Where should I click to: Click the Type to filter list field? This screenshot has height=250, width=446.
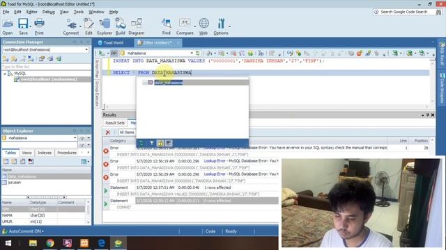(46, 67)
